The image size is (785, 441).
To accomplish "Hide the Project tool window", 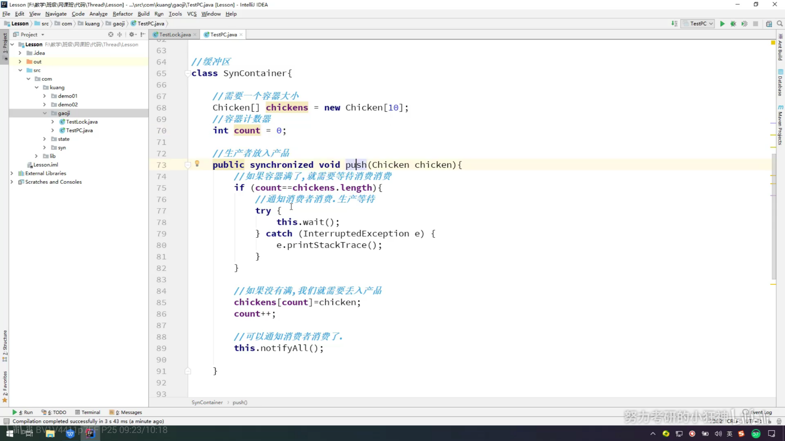I will (x=143, y=34).
